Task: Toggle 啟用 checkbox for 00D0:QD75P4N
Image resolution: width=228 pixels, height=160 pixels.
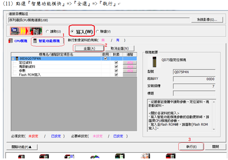Action: coord(105,59)
